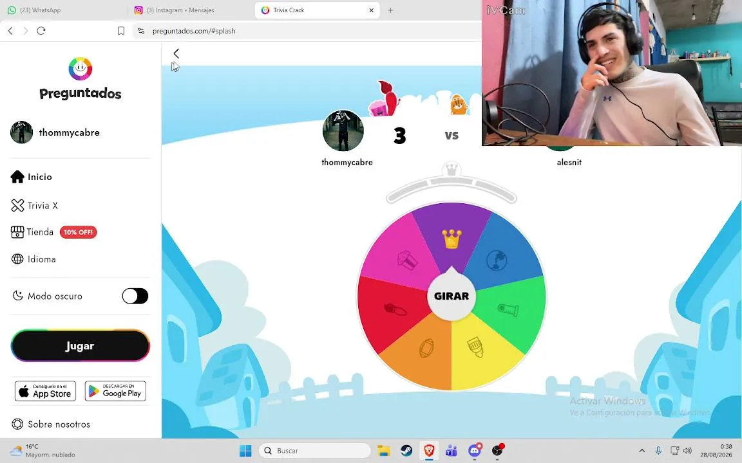This screenshot has width=742, height=463.
Task: Open the Tienda store menu item
Action: (x=32, y=232)
